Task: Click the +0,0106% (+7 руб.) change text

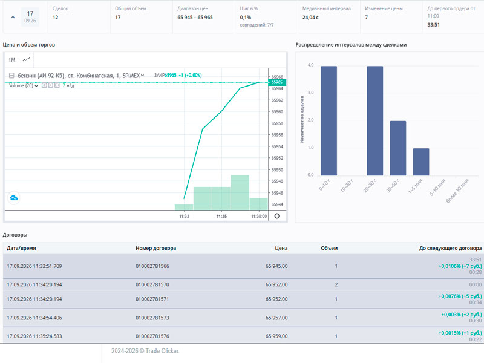Action: (460, 266)
